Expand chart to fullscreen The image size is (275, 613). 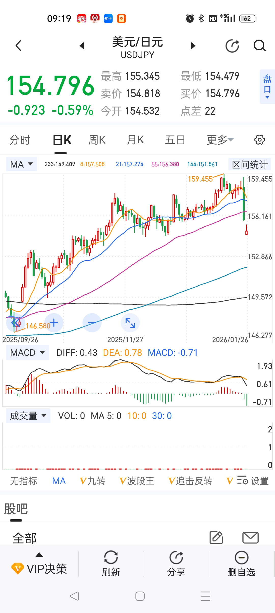tap(130, 323)
